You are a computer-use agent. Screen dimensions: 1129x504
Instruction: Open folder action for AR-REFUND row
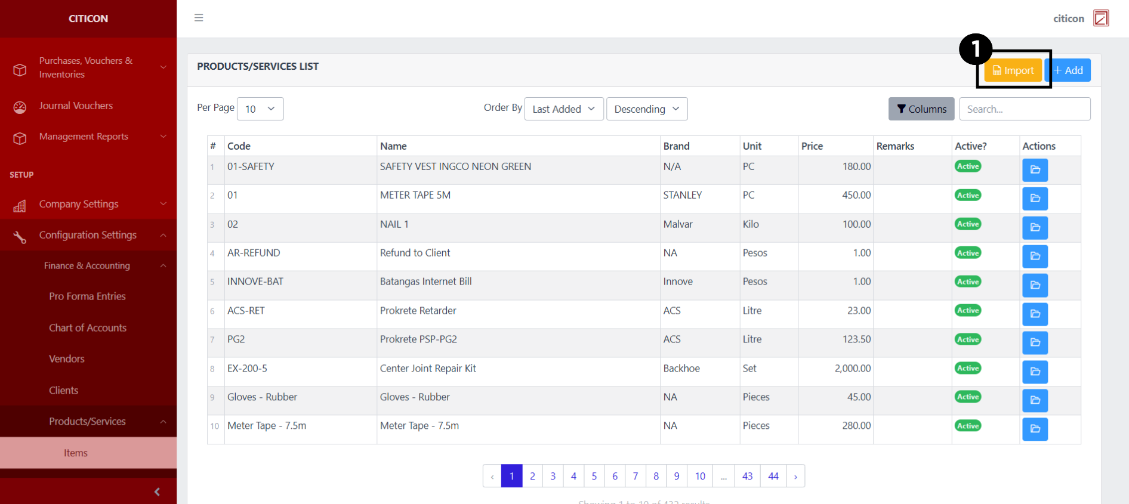(x=1035, y=256)
